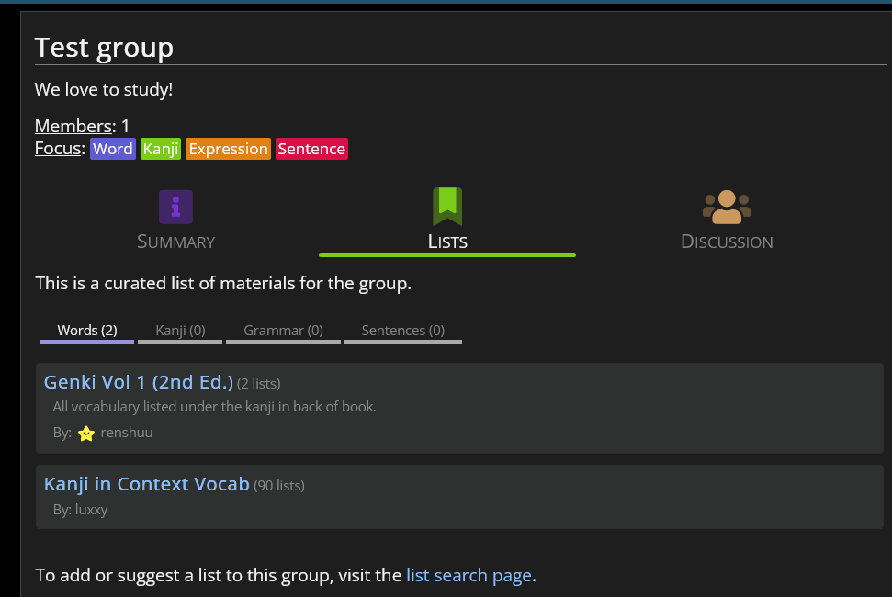Select the green Kanji focus tag
892x597 pixels.
tap(161, 149)
